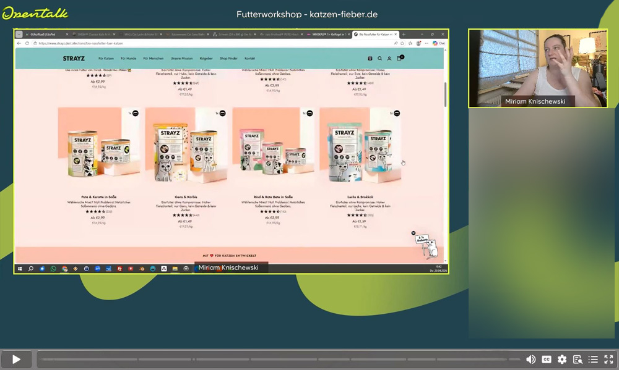Open new browser tab plus button

(404, 34)
